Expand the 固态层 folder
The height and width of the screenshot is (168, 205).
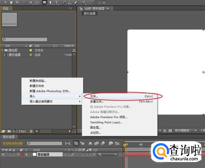click(x=2, y=50)
